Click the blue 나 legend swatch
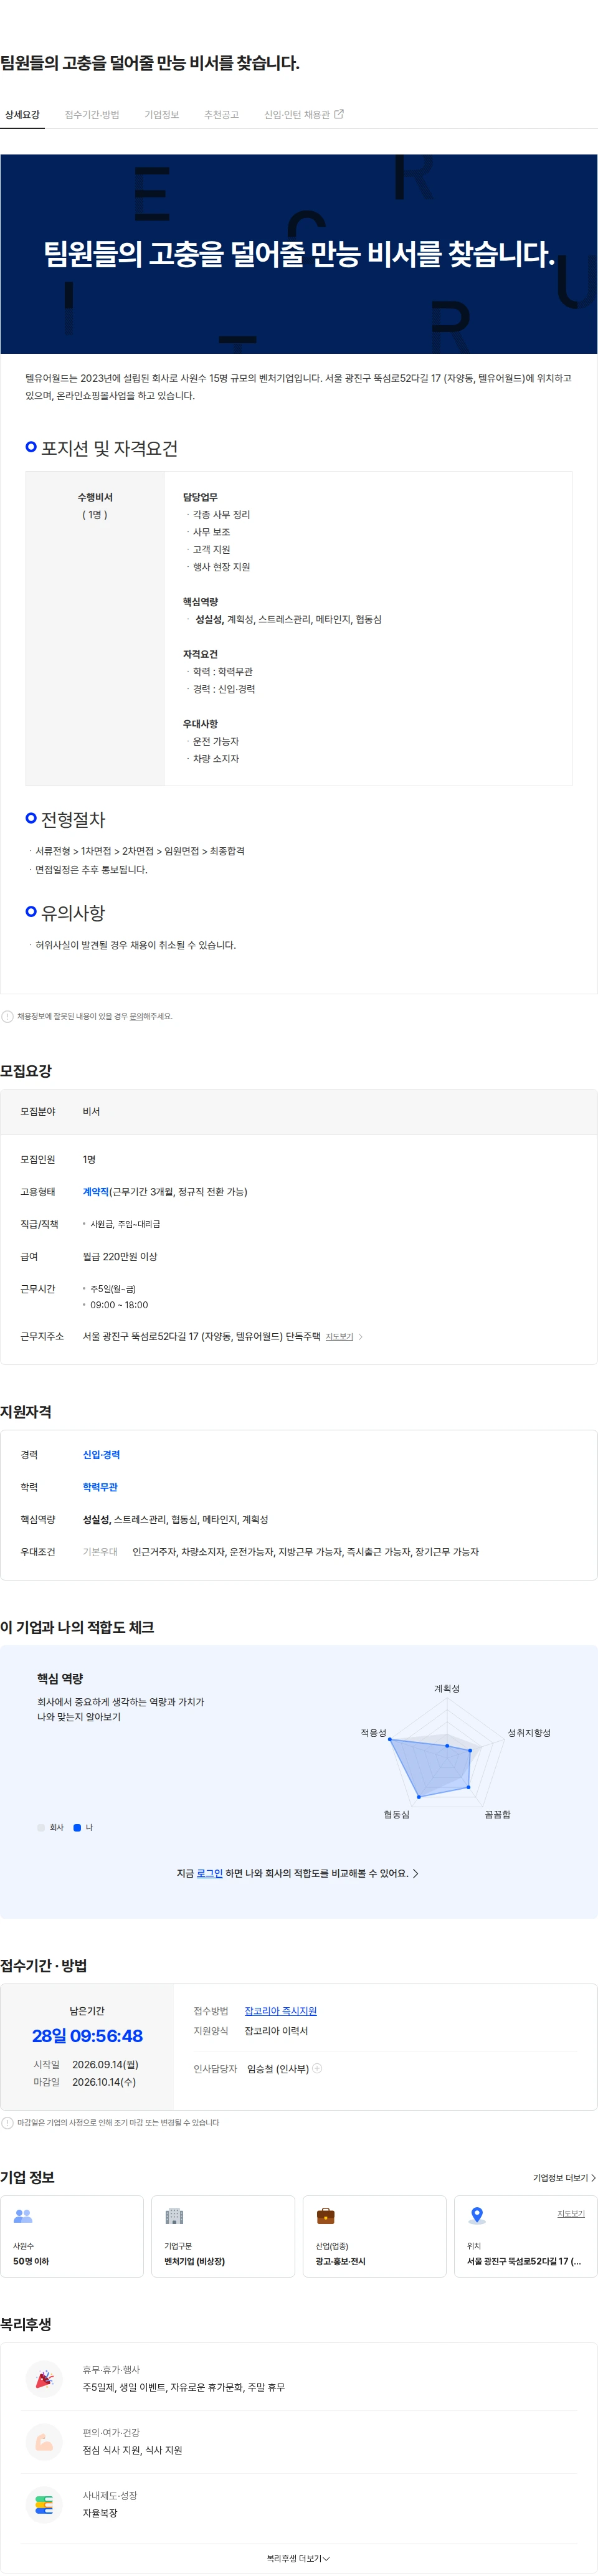 (x=77, y=1827)
